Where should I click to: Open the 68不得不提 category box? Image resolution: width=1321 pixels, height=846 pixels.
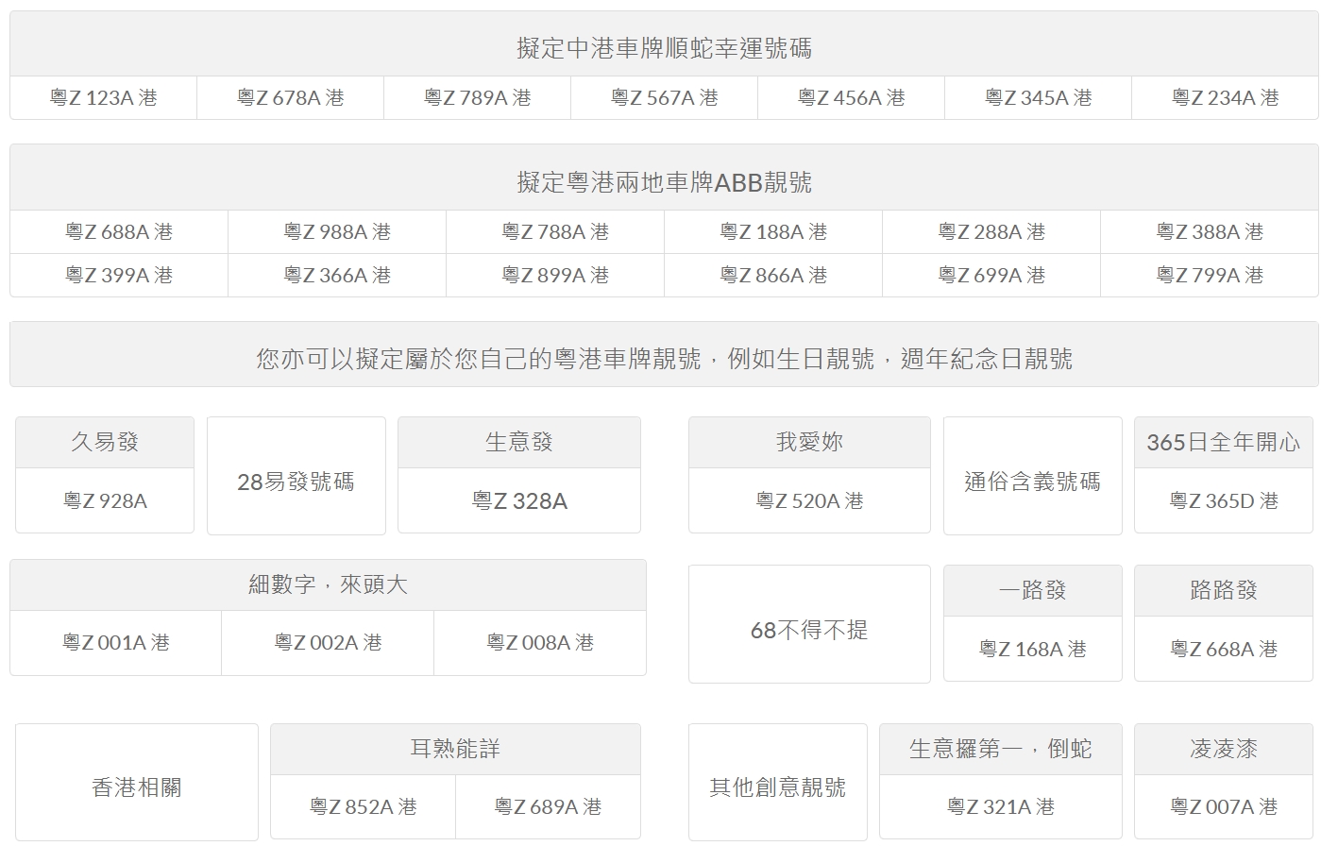[809, 631]
